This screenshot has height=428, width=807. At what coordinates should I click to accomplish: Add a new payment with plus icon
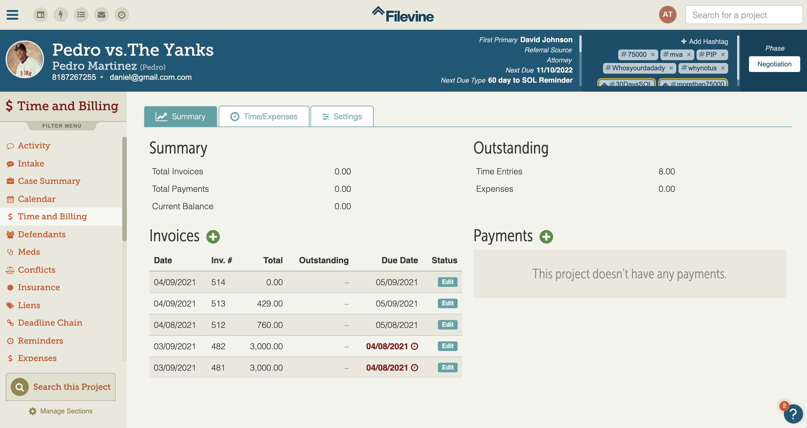coord(546,237)
